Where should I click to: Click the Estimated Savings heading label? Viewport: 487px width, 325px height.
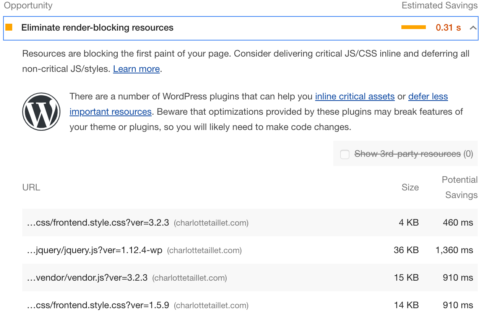point(439,6)
